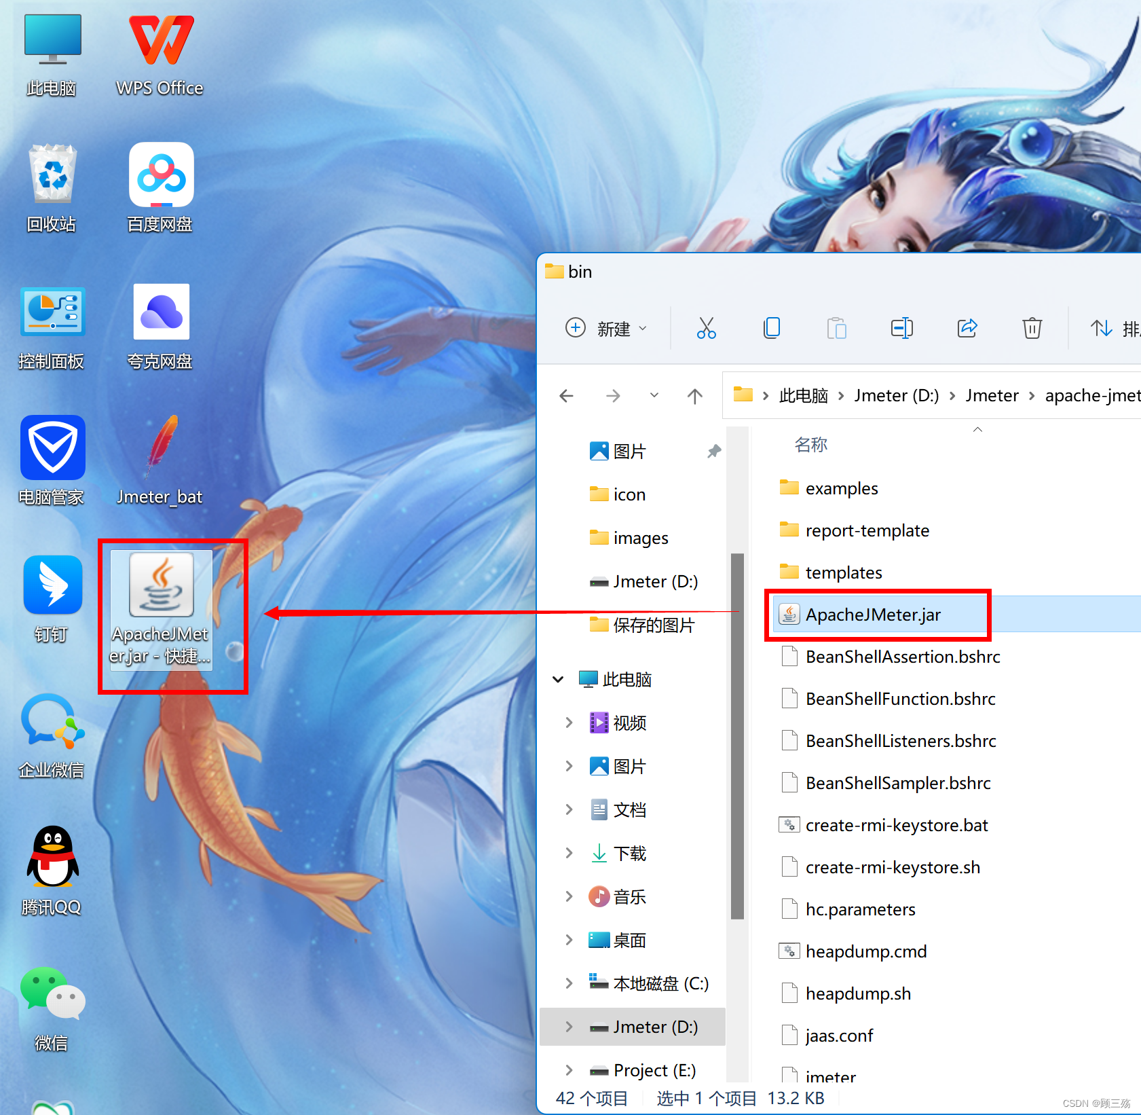Open 微信 desktop icon
1141x1115 pixels.
[x=52, y=1010]
